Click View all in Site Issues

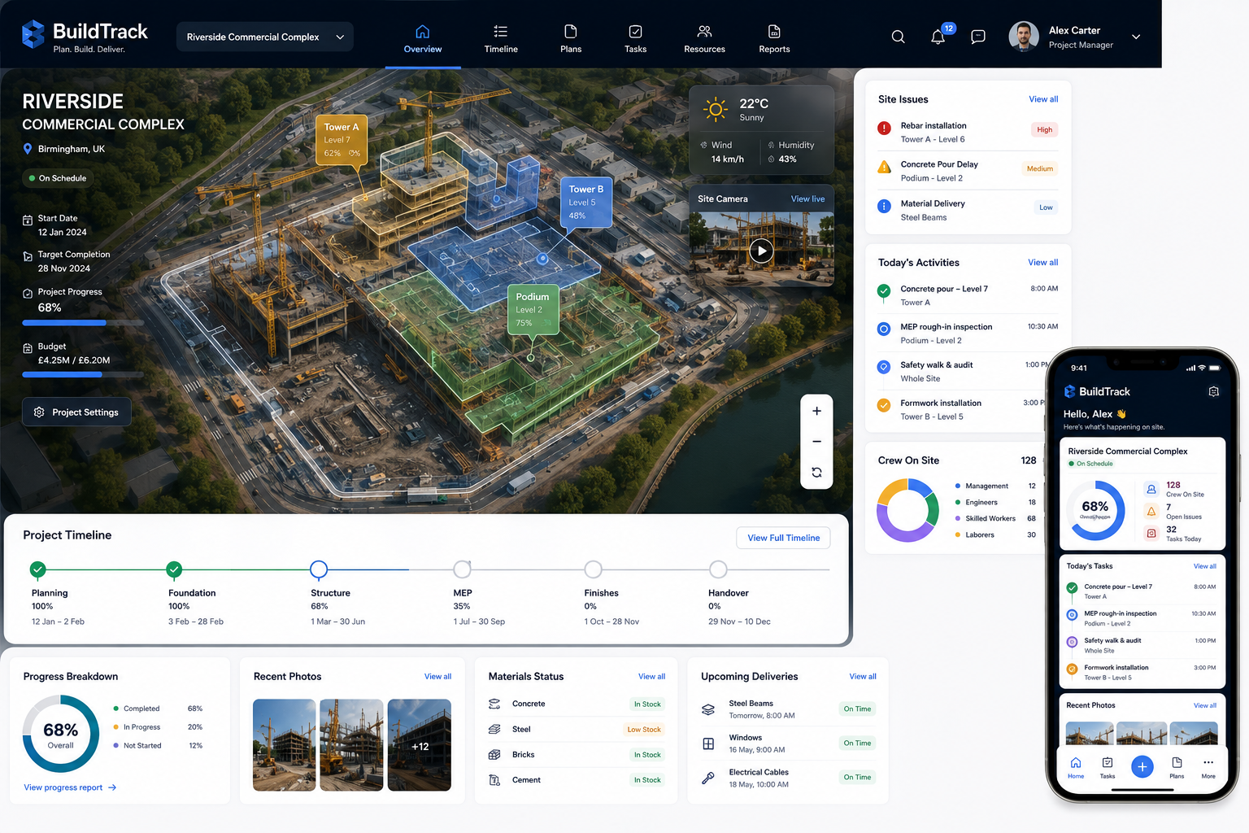tap(1043, 99)
